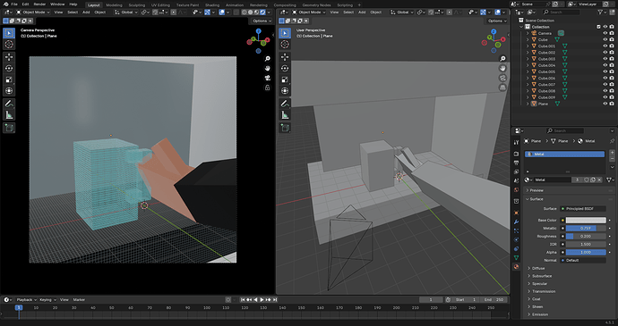Select the Add Cube tool in the left viewport
618x326 pixels.
pos(9,128)
